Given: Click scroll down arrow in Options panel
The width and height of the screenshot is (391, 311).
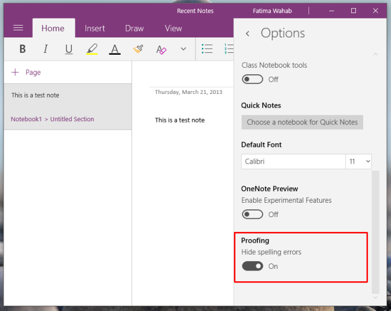Looking at the screenshot, I should point(376,297).
